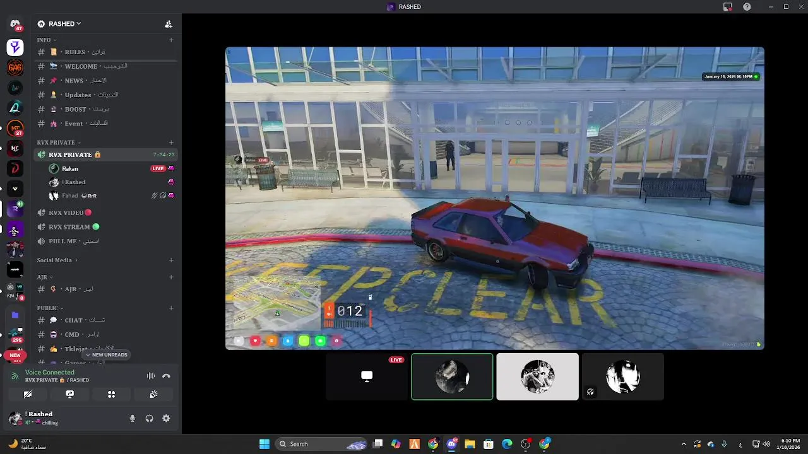Open the main GTA stream video view
808x454 pixels.
pos(495,198)
